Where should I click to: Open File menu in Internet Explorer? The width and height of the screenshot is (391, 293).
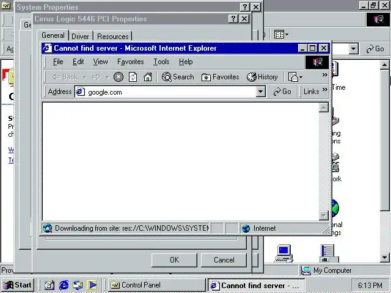pos(58,62)
